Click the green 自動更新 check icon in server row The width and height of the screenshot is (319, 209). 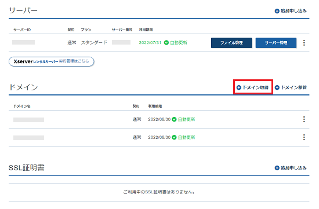(166, 43)
